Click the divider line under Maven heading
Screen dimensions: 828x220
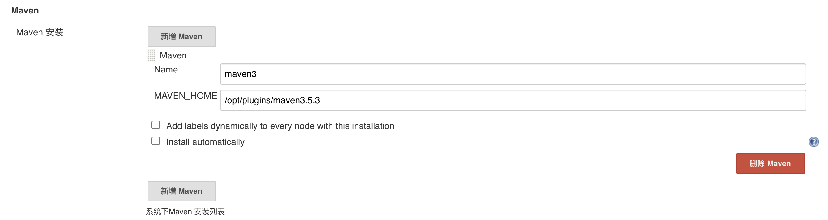coord(418,19)
